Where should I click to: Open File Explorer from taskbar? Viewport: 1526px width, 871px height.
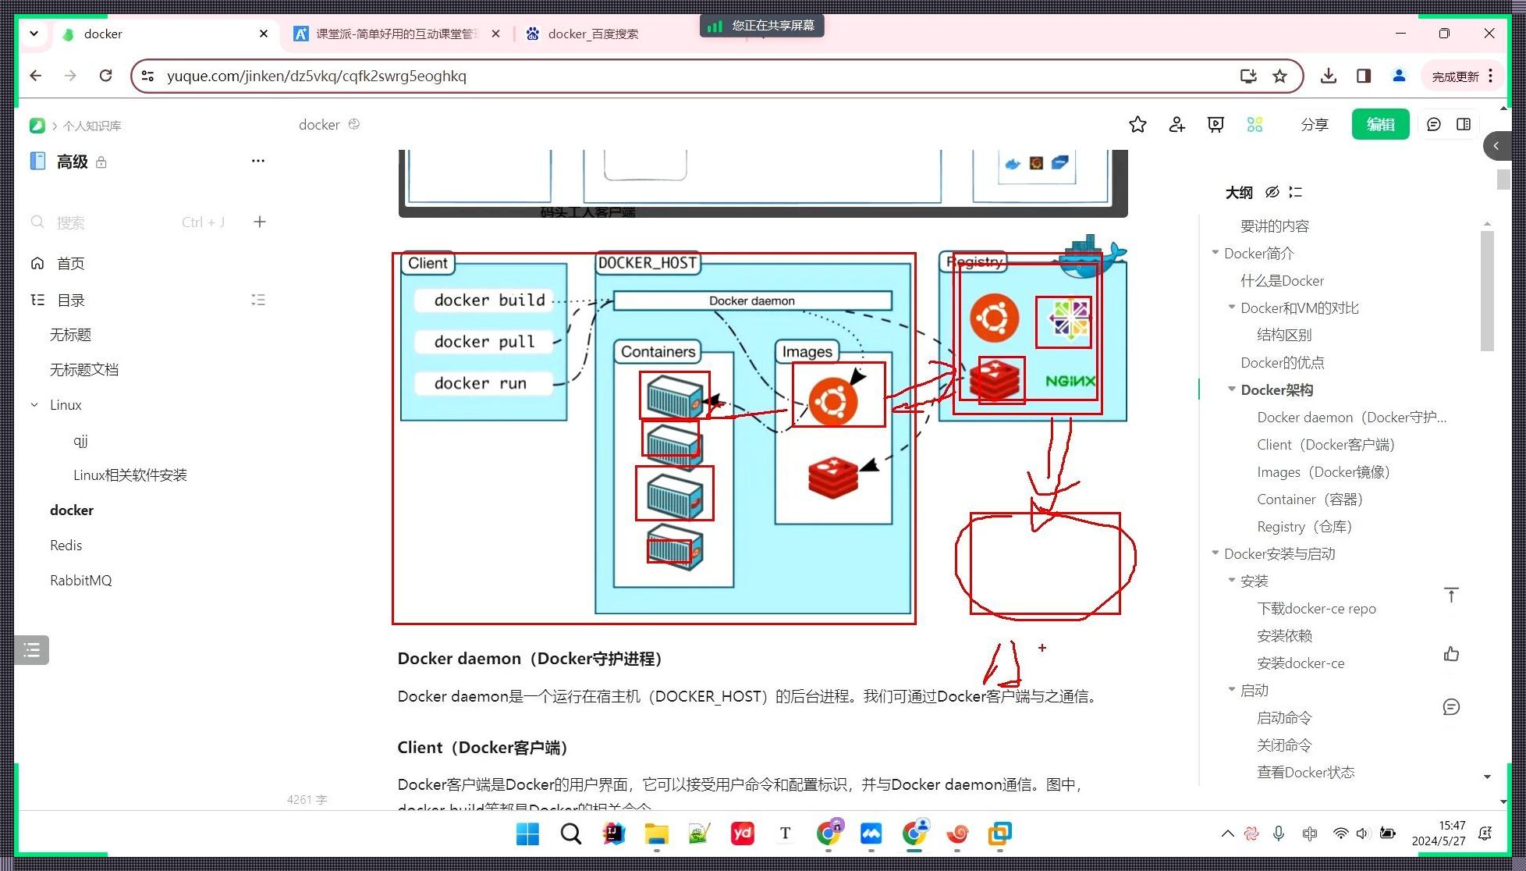tap(657, 834)
